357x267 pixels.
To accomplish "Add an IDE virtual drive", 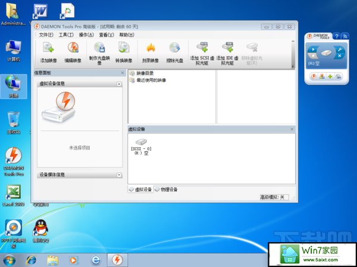I will (227, 53).
